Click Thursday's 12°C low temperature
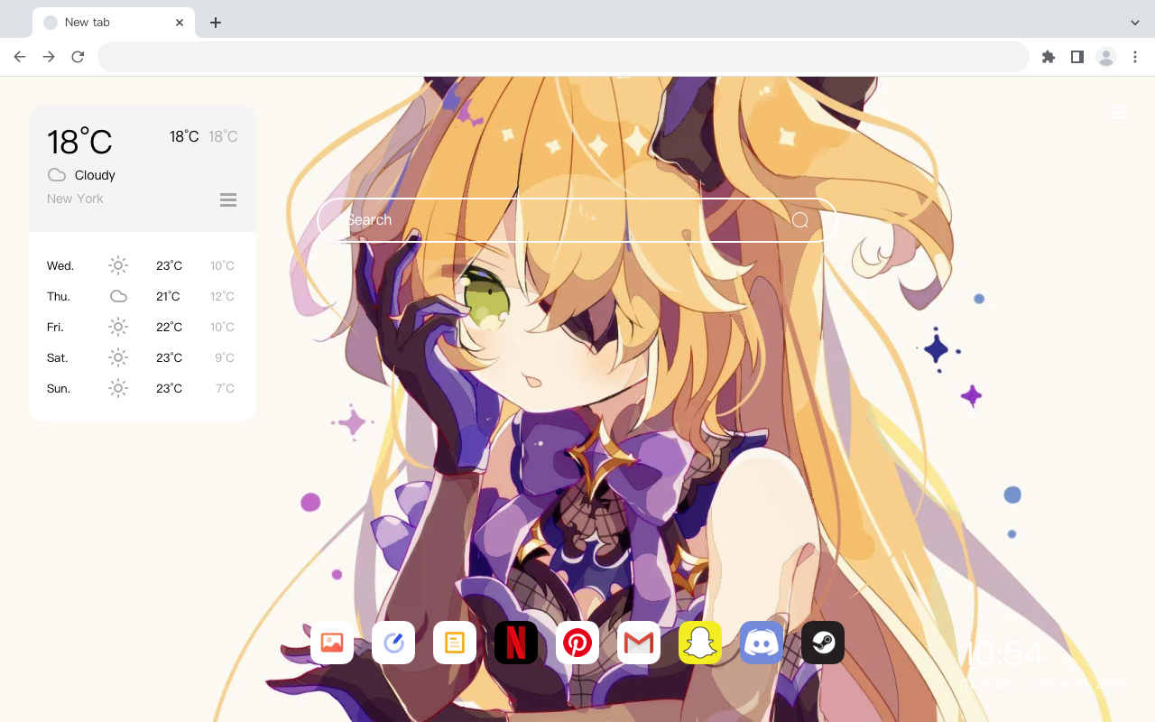This screenshot has width=1155, height=722. (222, 296)
